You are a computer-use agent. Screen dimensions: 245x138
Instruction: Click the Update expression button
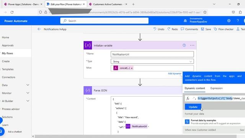[x=193, y=107]
